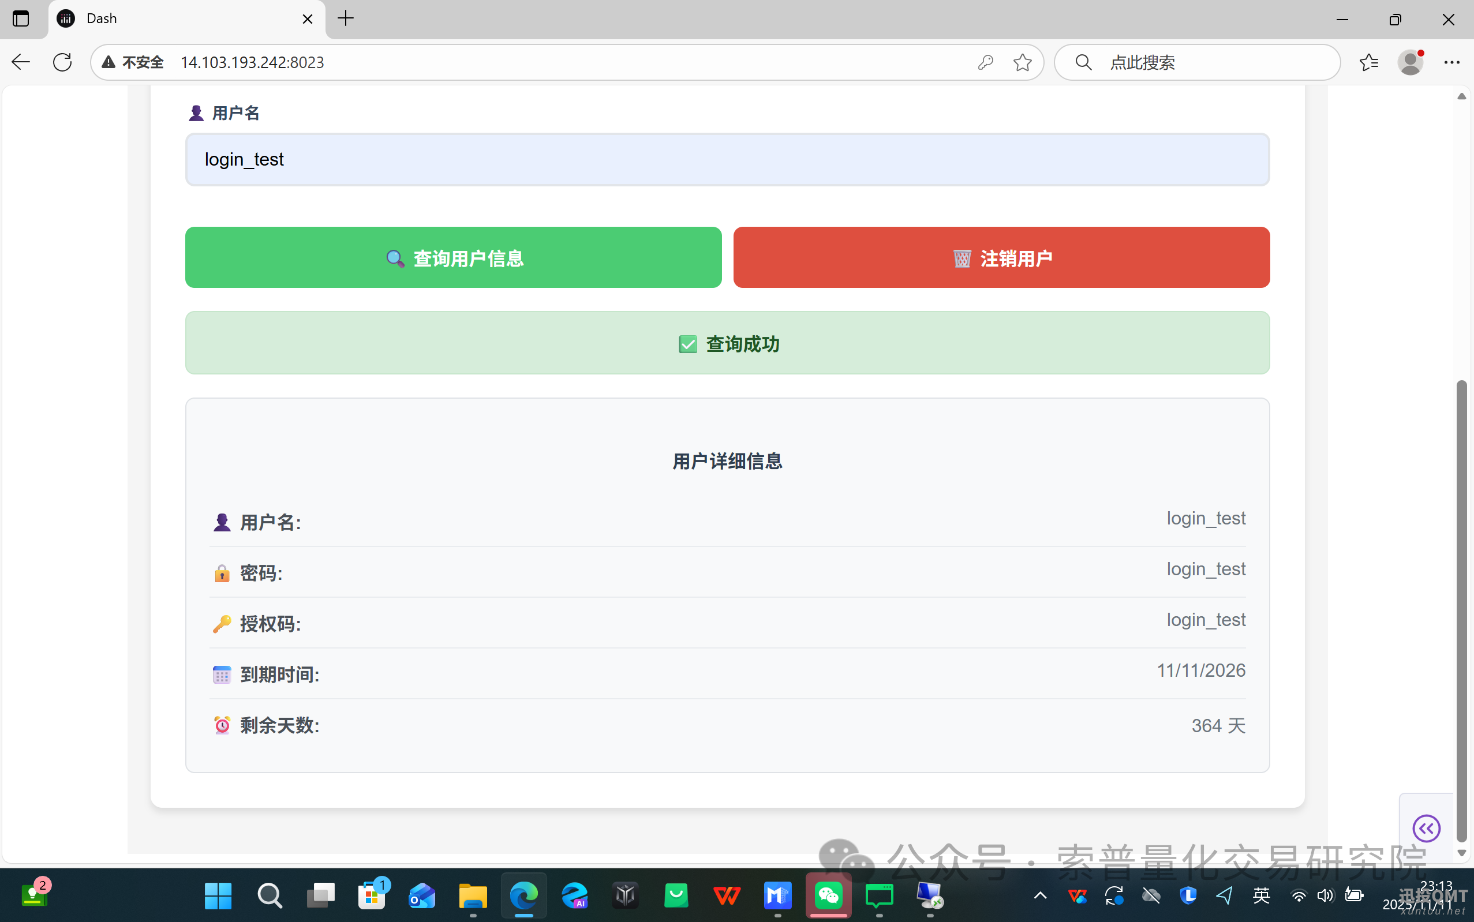Open Microsoft Store with the notification badge
The height and width of the screenshot is (922, 1474).
(x=372, y=896)
